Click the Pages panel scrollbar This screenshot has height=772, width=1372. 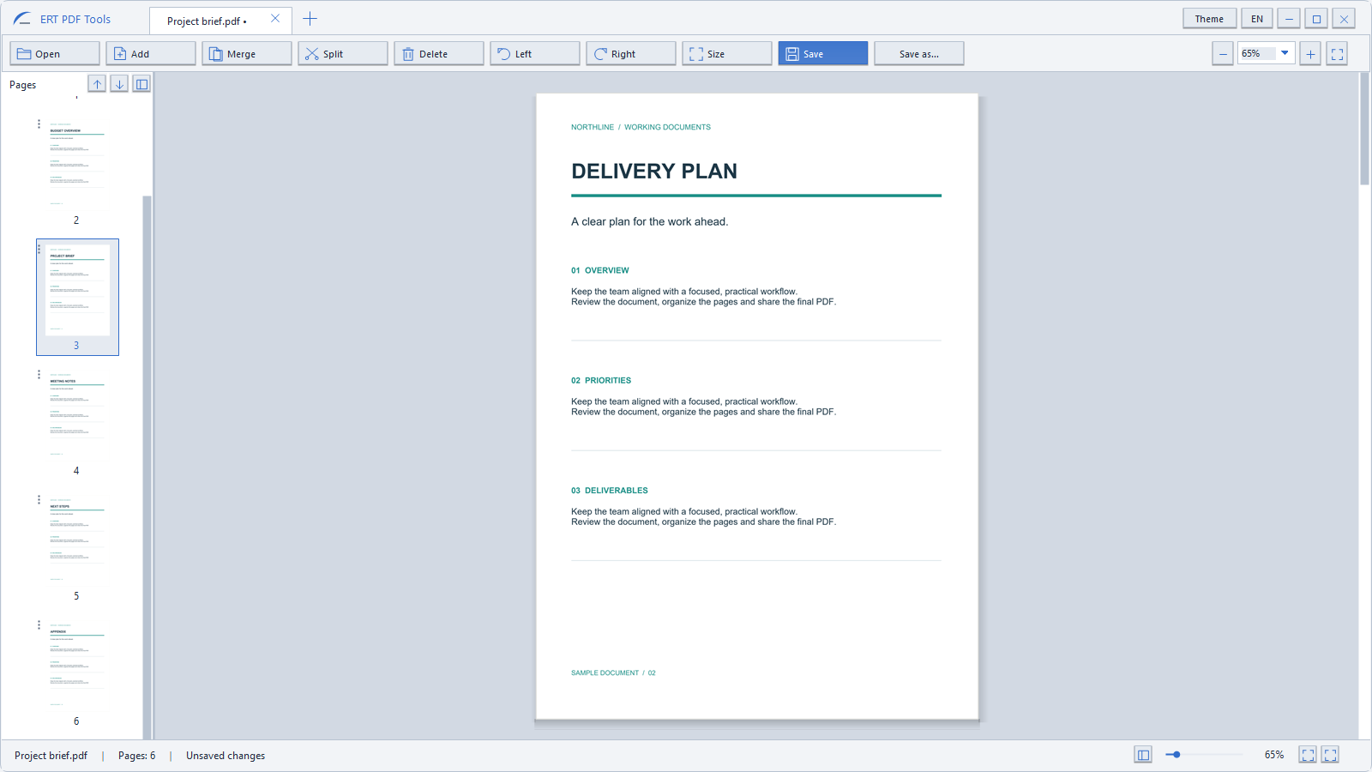click(x=147, y=467)
